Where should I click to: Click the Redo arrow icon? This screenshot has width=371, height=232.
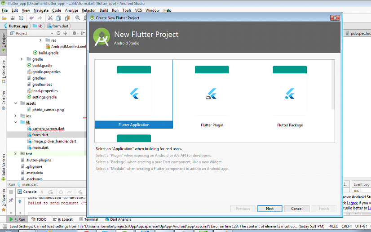(x=40, y=18)
